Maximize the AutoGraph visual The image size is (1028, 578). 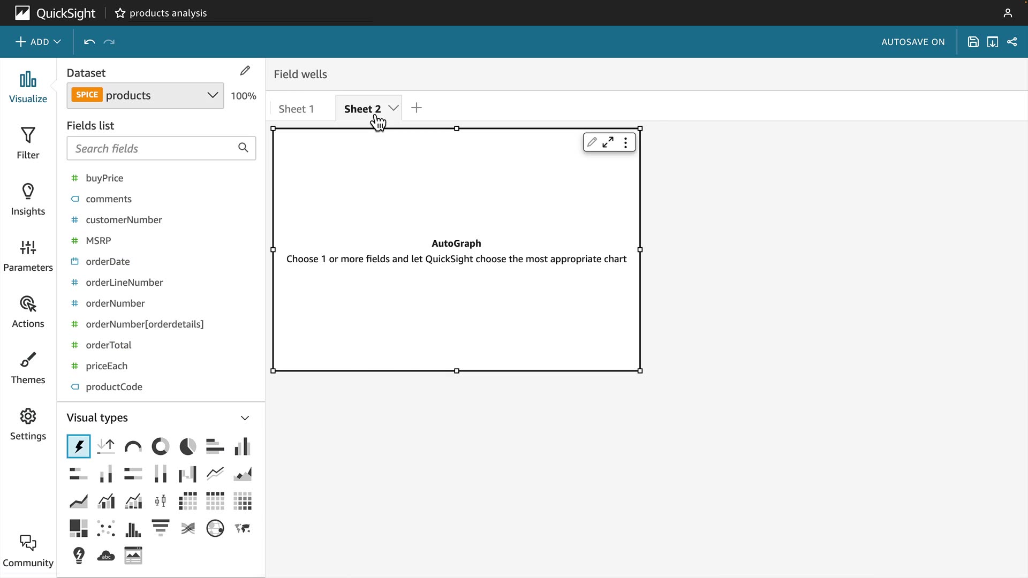[x=608, y=142]
